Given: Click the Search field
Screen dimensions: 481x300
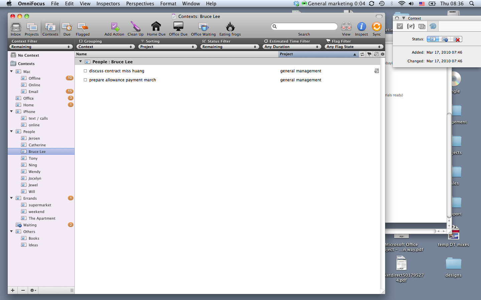Looking at the screenshot, I should [304, 26].
